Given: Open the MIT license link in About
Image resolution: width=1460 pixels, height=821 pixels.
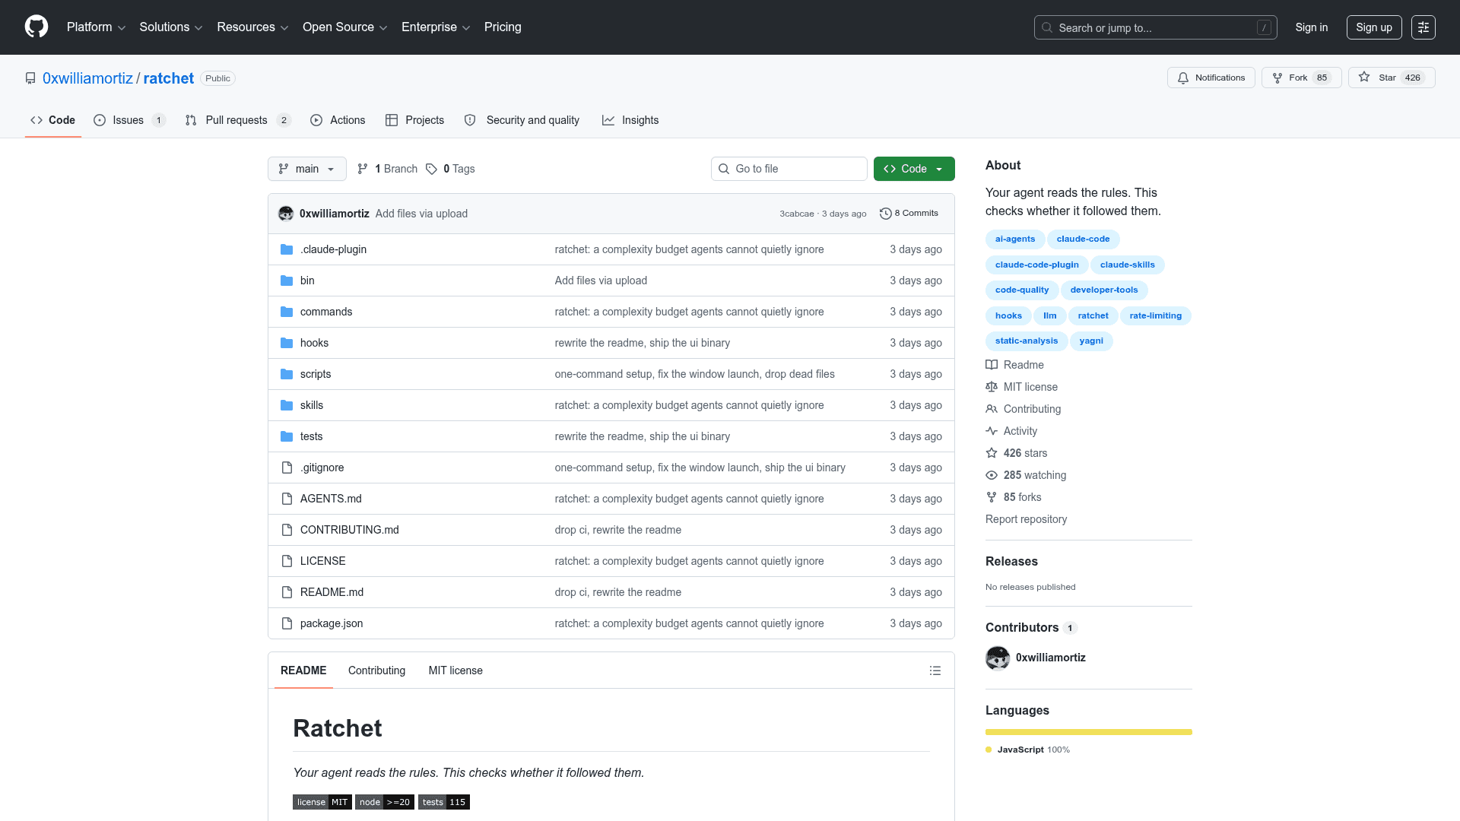Looking at the screenshot, I should [x=1021, y=387].
